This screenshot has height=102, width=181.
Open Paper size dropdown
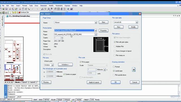tap(96, 34)
